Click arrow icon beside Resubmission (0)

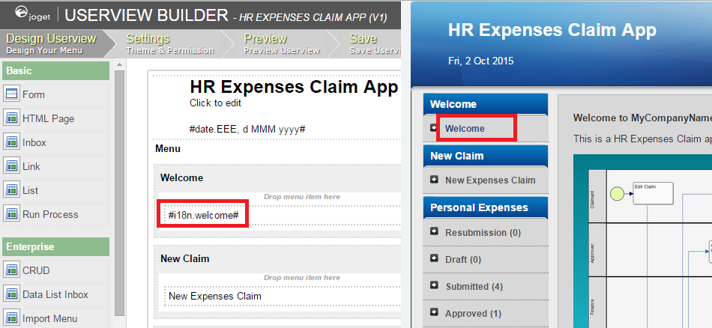434,232
